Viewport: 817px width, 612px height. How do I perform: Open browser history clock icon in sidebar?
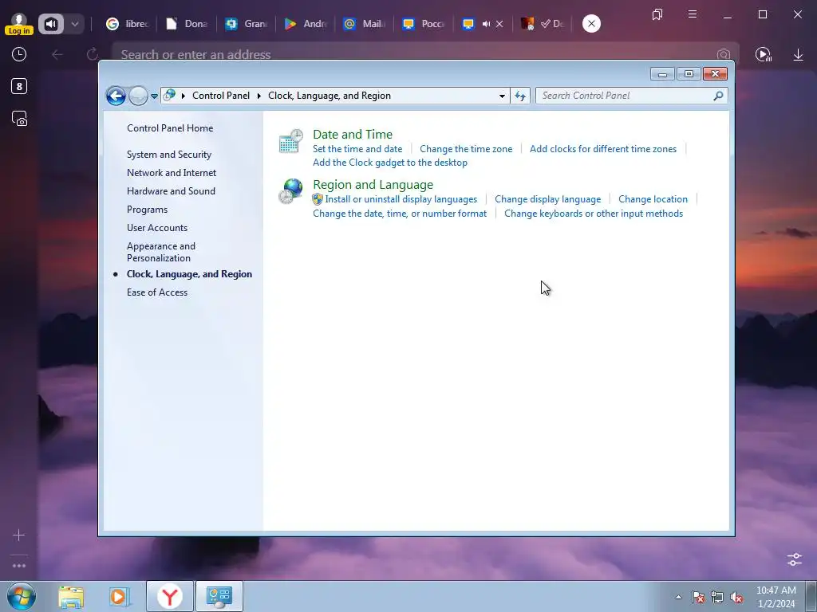[19, 54]
